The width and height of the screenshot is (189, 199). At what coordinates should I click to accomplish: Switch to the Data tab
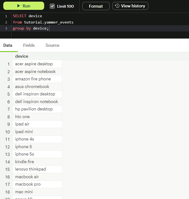point(8,45)
